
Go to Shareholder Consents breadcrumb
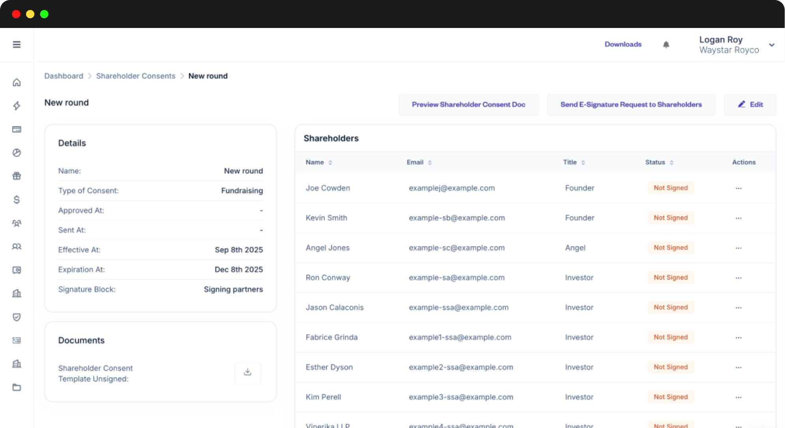[x=135, y=76]
